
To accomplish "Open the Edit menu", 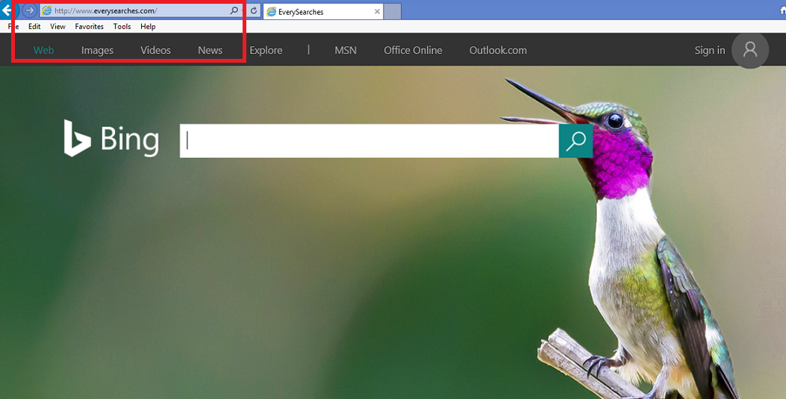I will 34,26.
